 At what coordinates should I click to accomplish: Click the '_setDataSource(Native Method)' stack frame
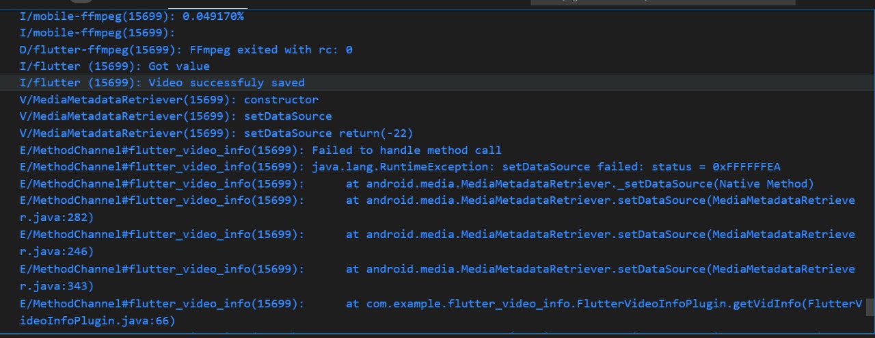[x=417, y=183]
